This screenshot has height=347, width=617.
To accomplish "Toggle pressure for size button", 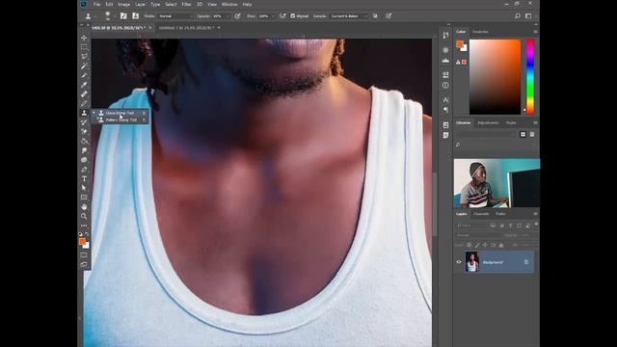I will click(x=389, y=16).
